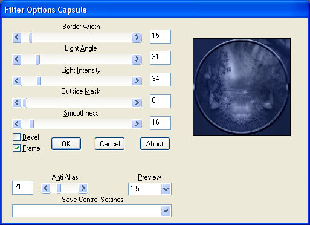This screenshot has height=225, width=310.
Task: Click Border Width value field showing 15
Action: [x=160, y=36]
